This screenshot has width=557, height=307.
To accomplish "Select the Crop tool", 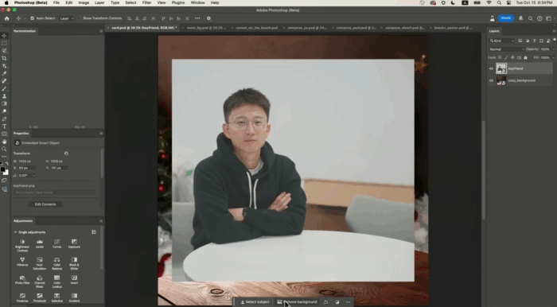I will tap(4, 58).
